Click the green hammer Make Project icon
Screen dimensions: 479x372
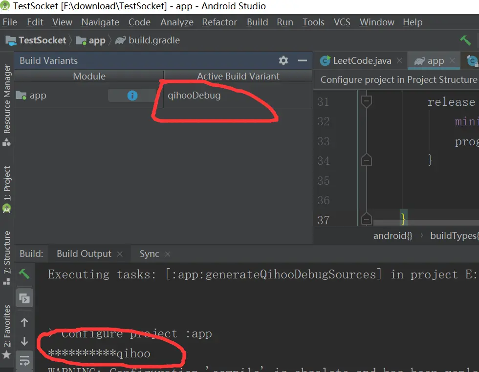465,40
